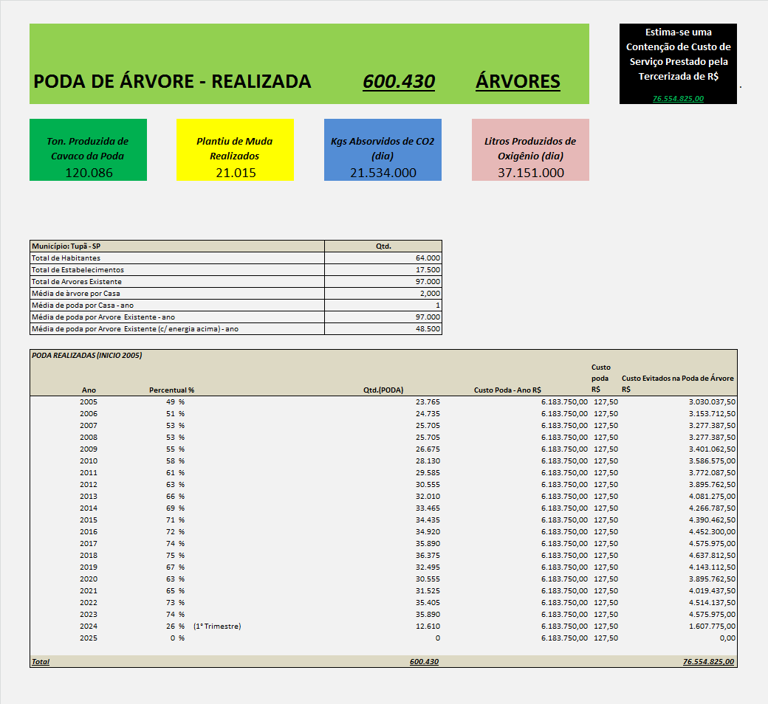Select the pink Litros Produzidos de Oxigênio card
Screen dimensions: 768x704
pyautogui.click(x=530, y=150)
